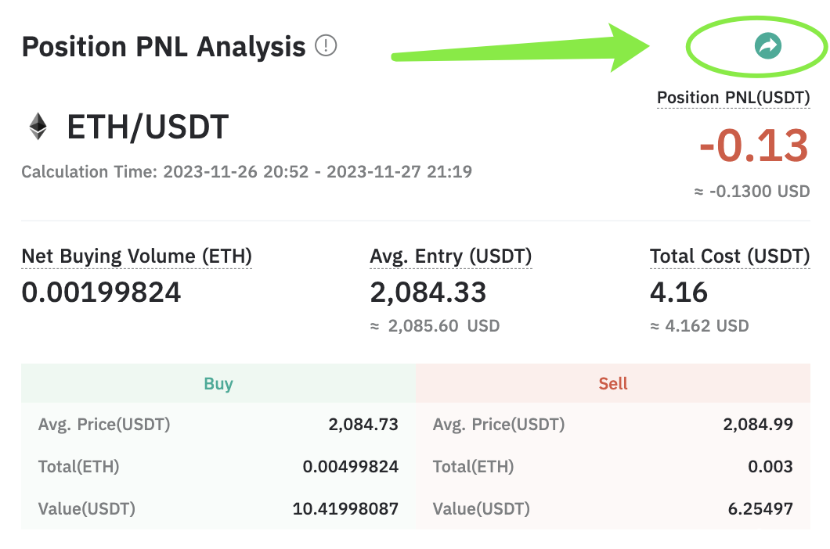Click the 2,084.33 average entry value
Viewport: 830px width, 549px height.
[x=428, y=292]
